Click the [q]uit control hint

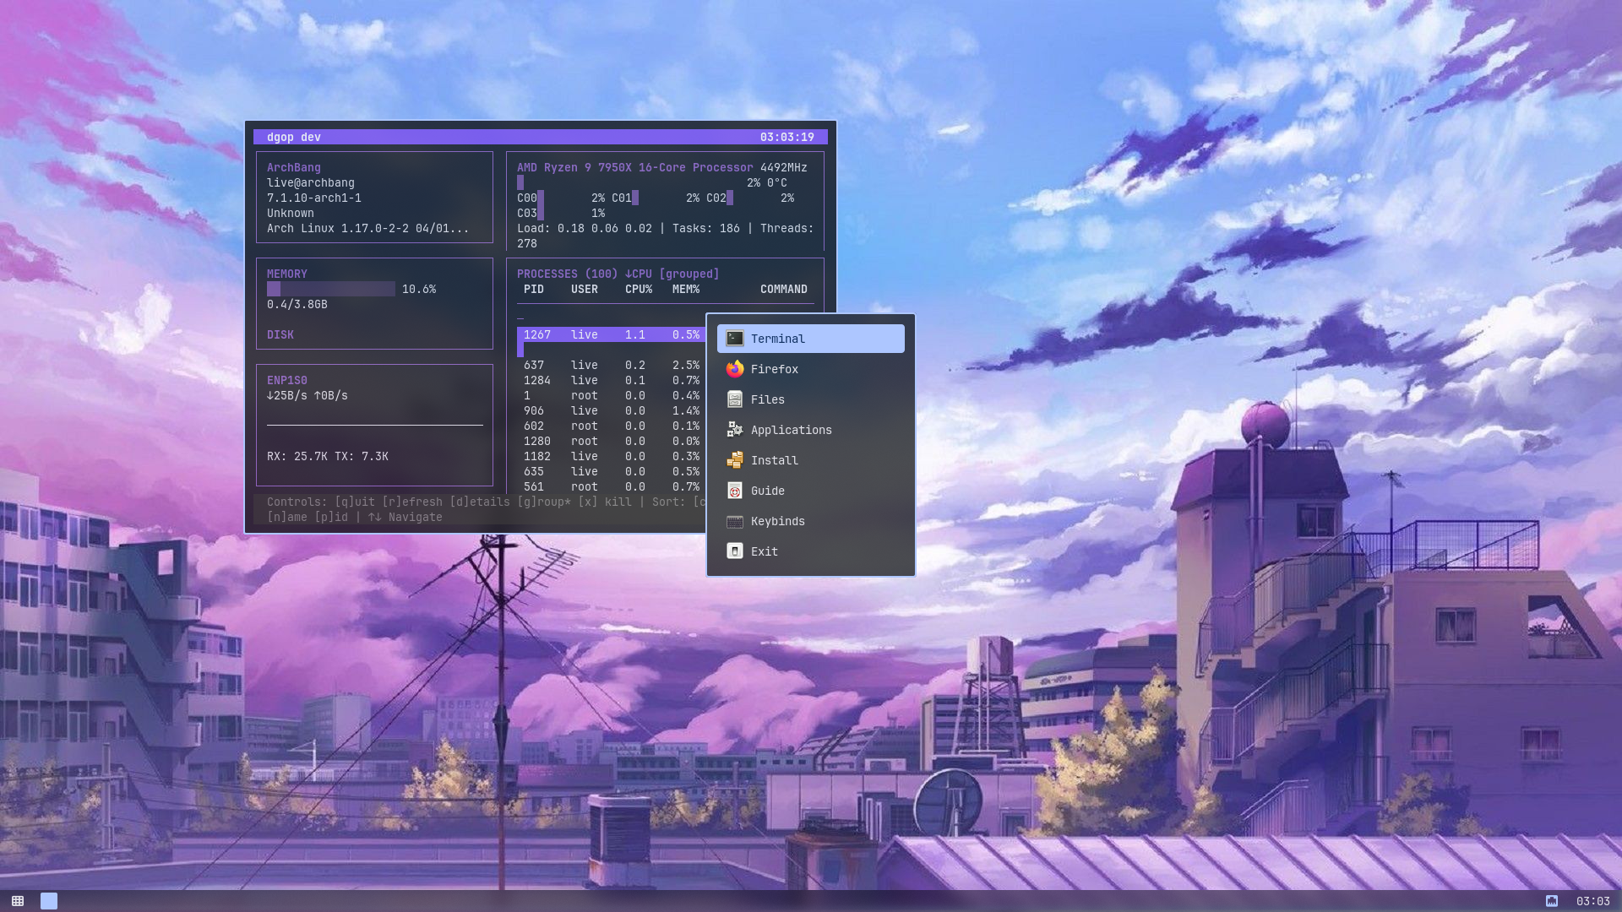[x=355, y=502]
